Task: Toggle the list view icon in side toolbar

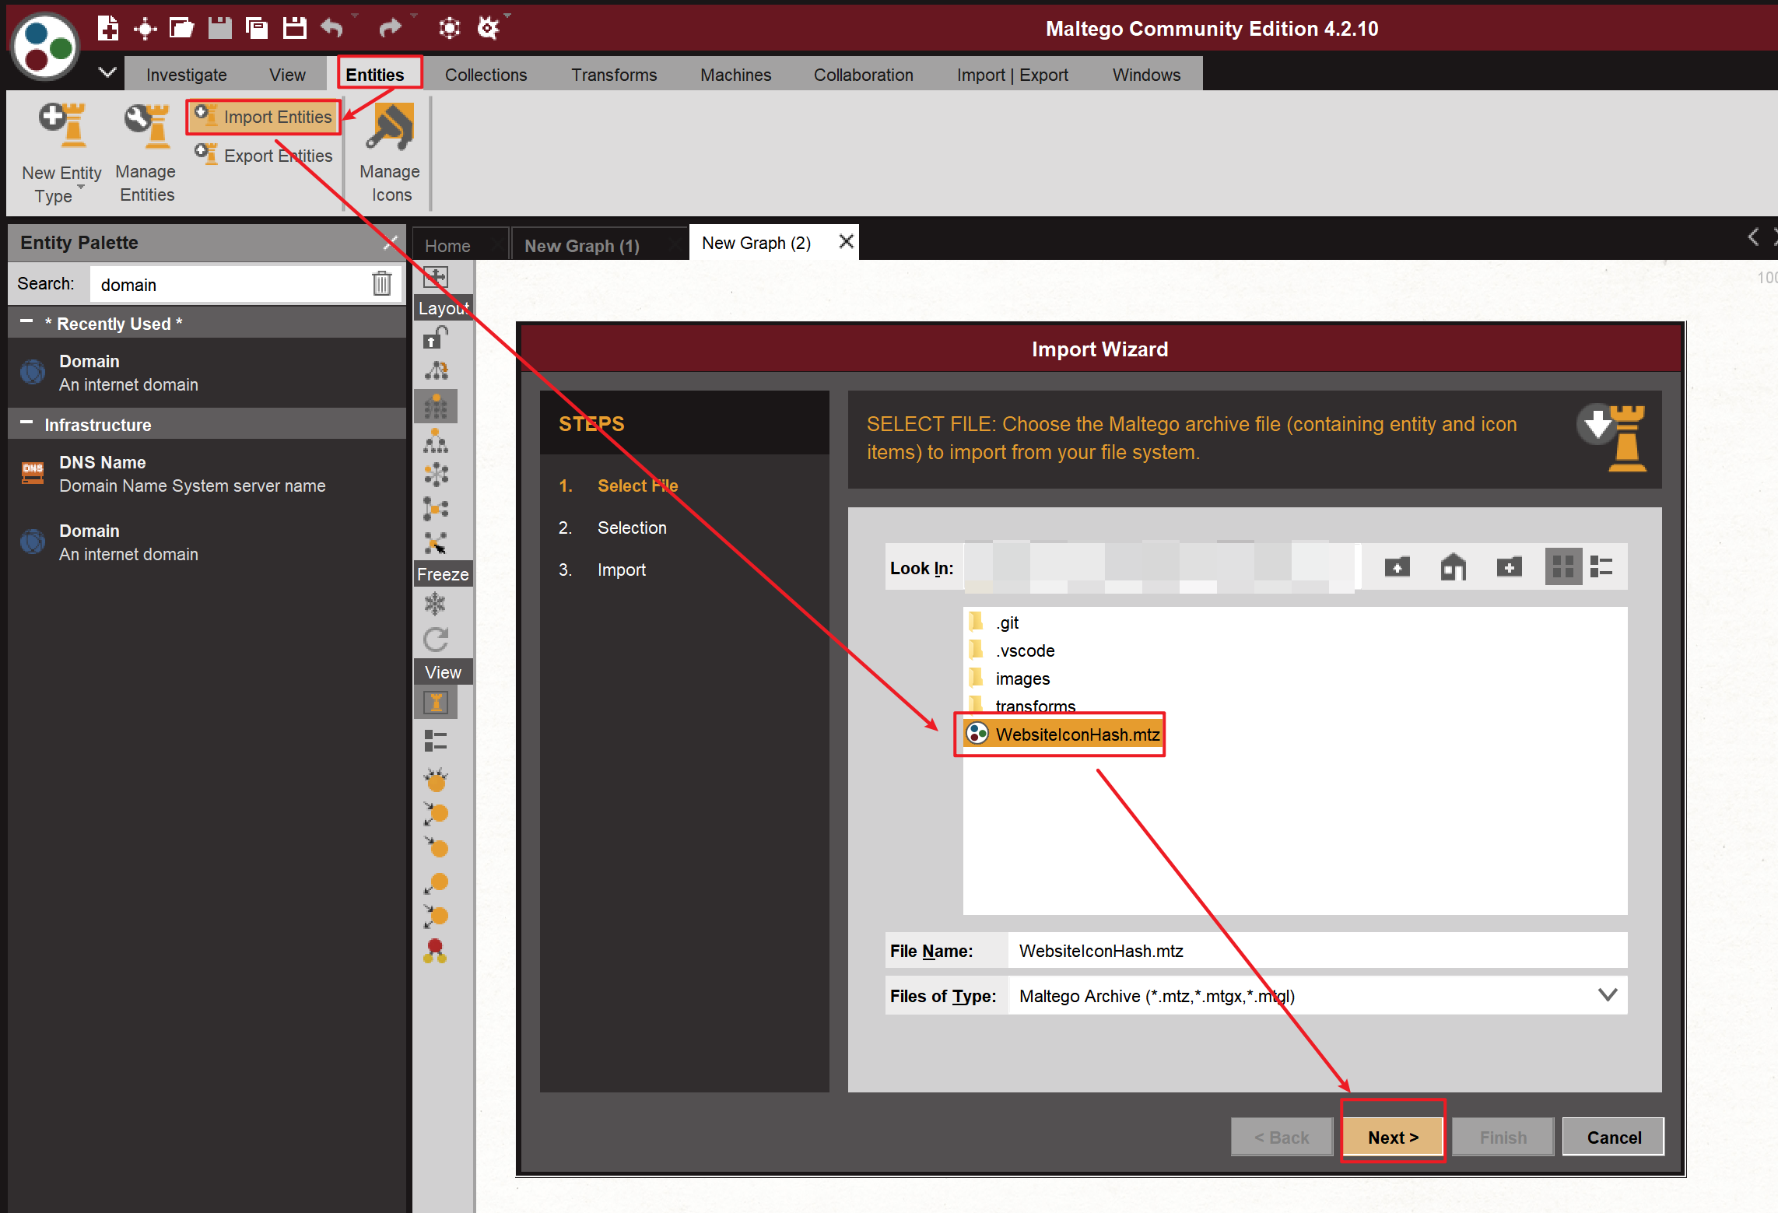Action: click(435, 741)
